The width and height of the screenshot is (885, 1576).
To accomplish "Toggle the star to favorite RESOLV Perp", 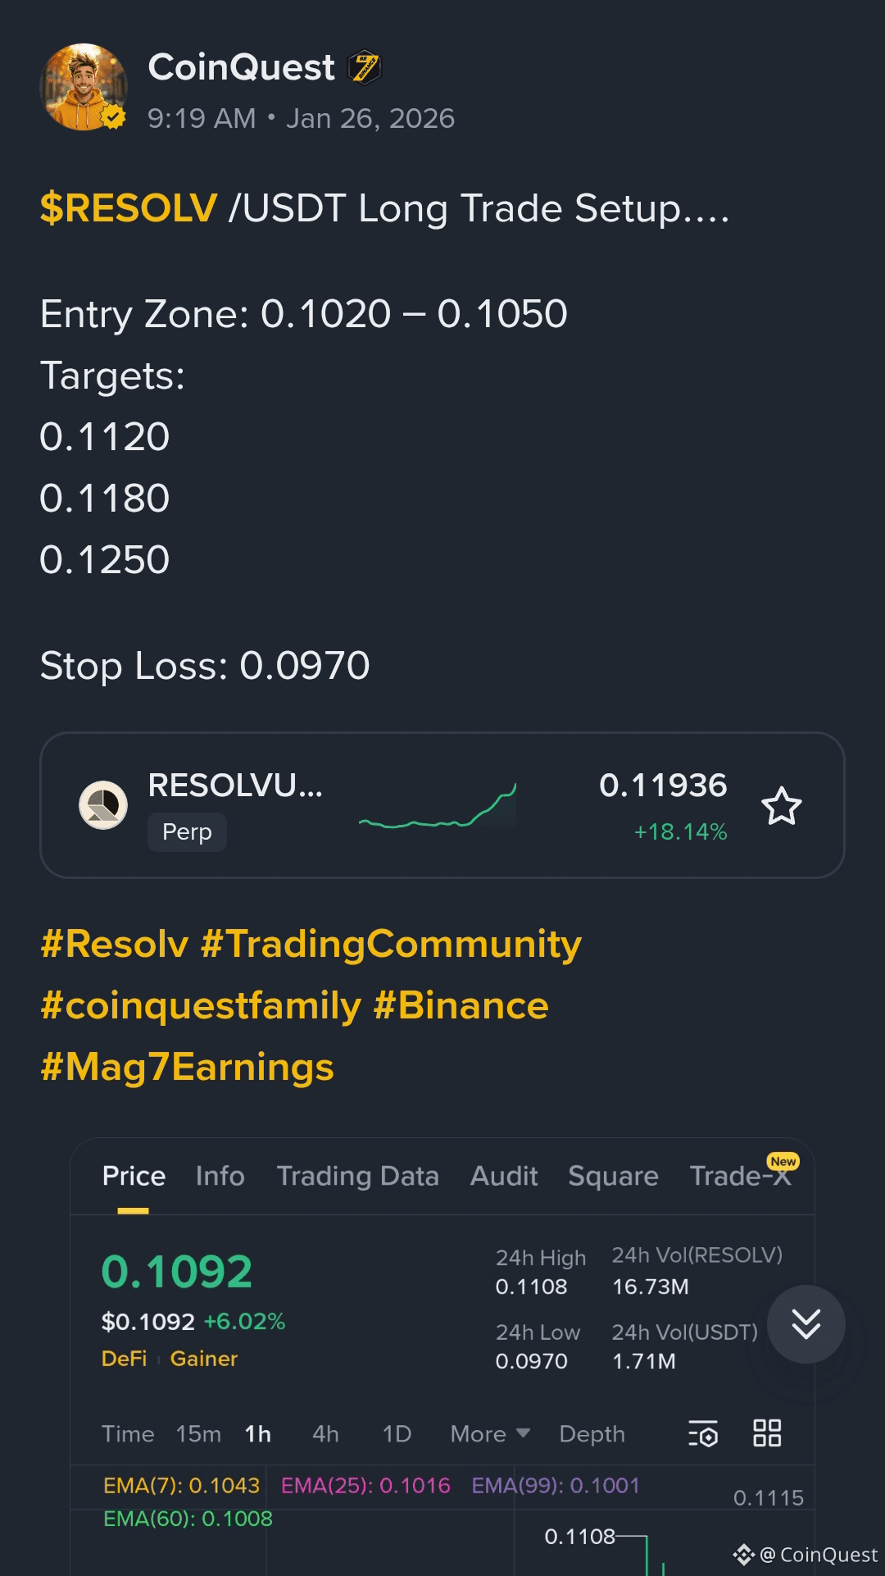I will pos(783,807).
